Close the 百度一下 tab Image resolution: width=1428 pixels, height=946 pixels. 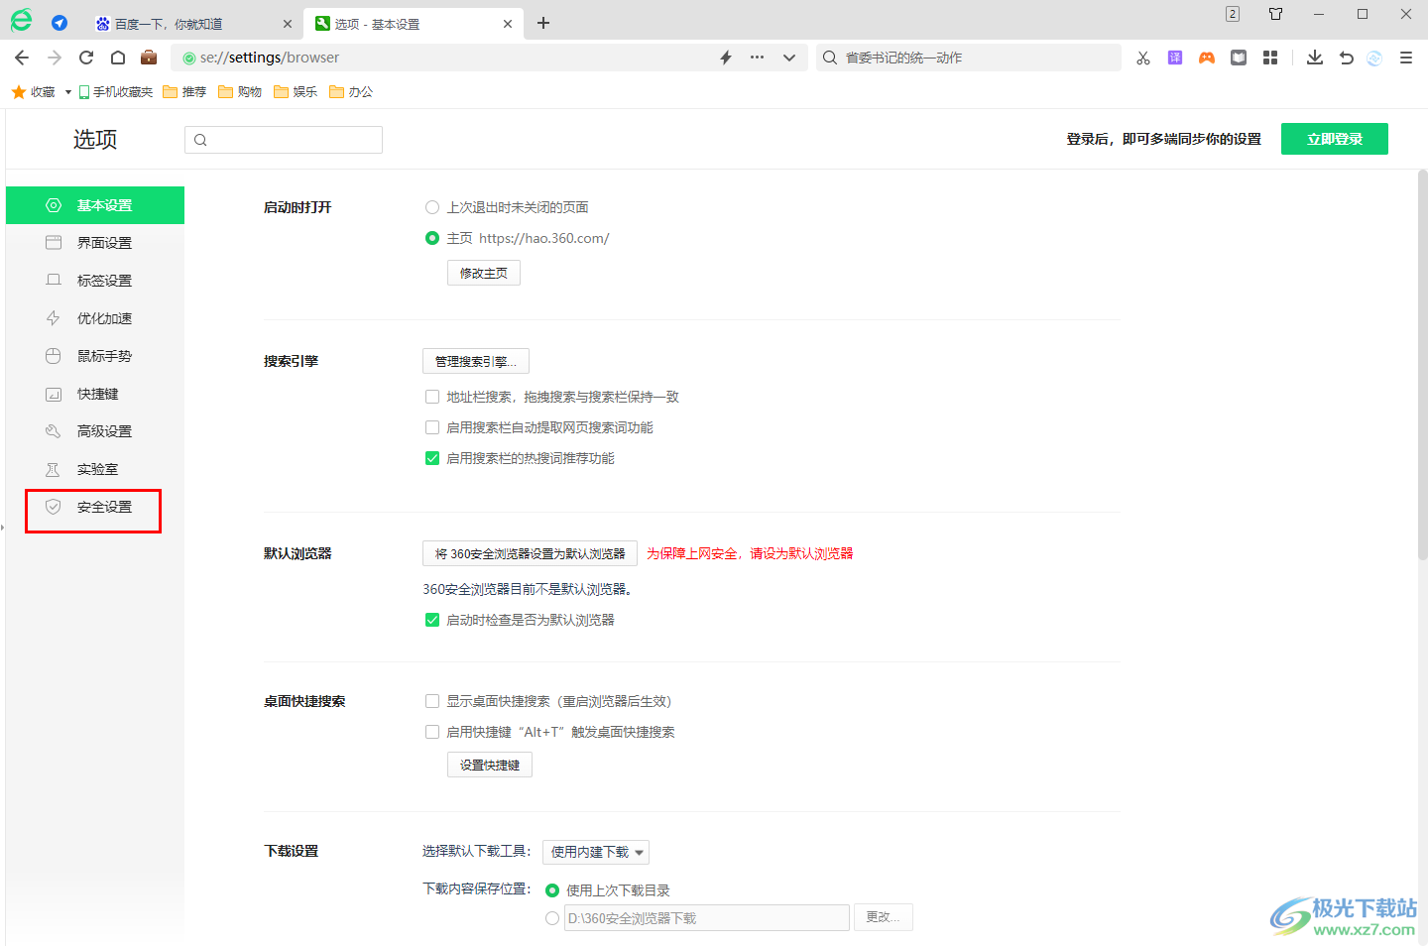288,24
